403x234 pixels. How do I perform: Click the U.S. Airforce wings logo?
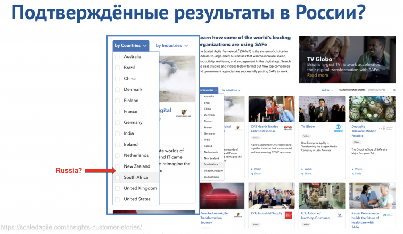340,215
